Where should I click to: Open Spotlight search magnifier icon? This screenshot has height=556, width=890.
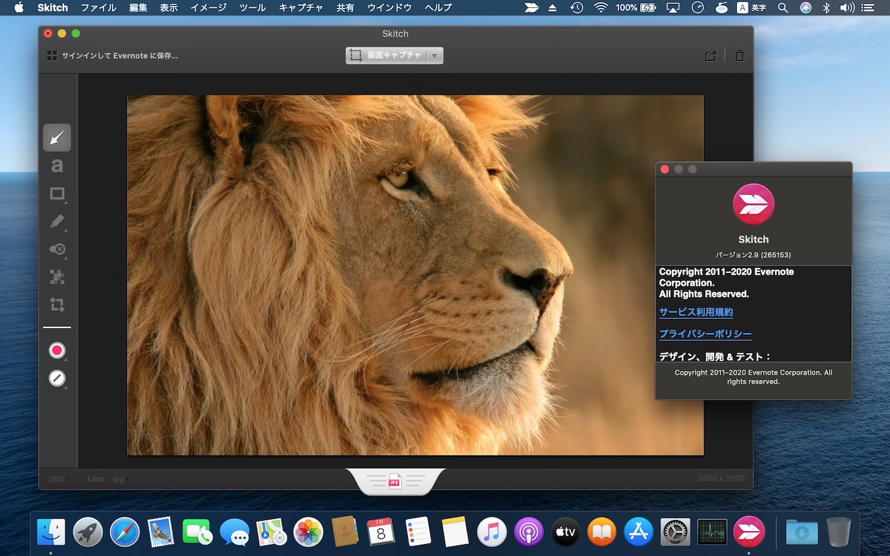point(783,8)
